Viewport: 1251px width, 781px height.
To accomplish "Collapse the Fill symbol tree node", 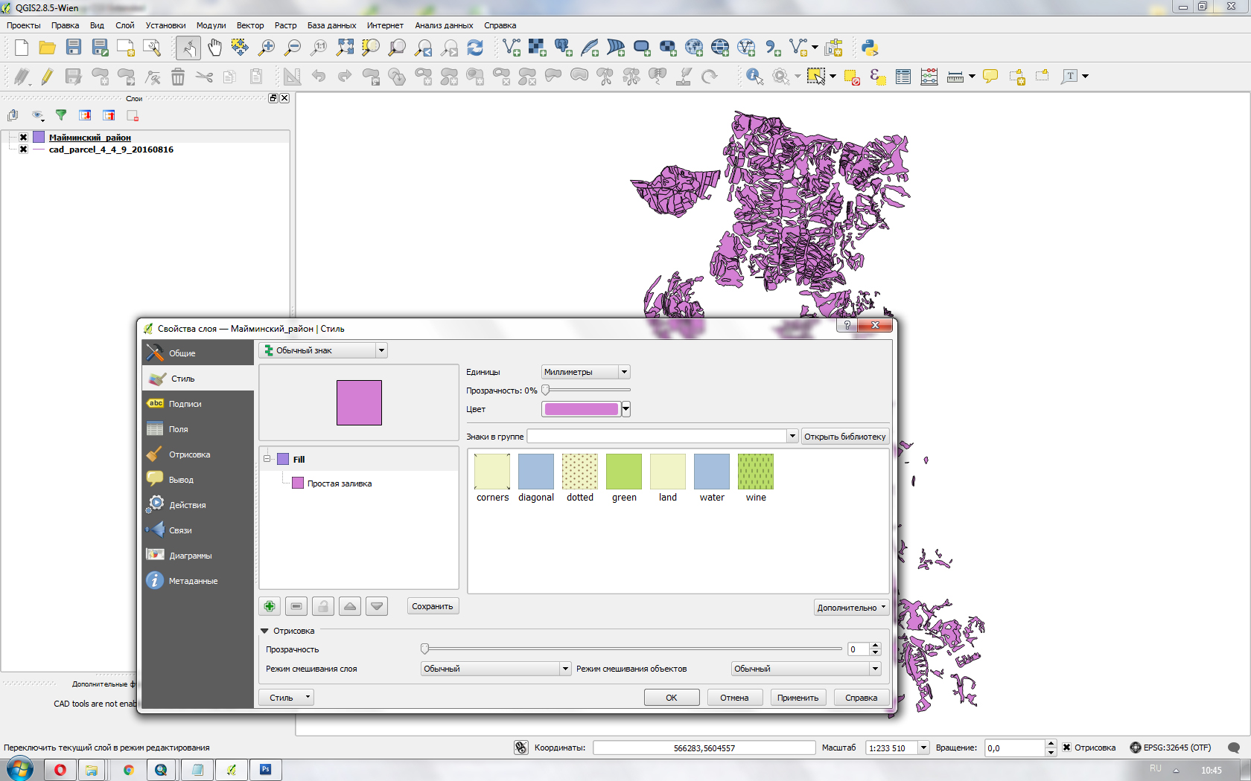I will click(267, 459).
